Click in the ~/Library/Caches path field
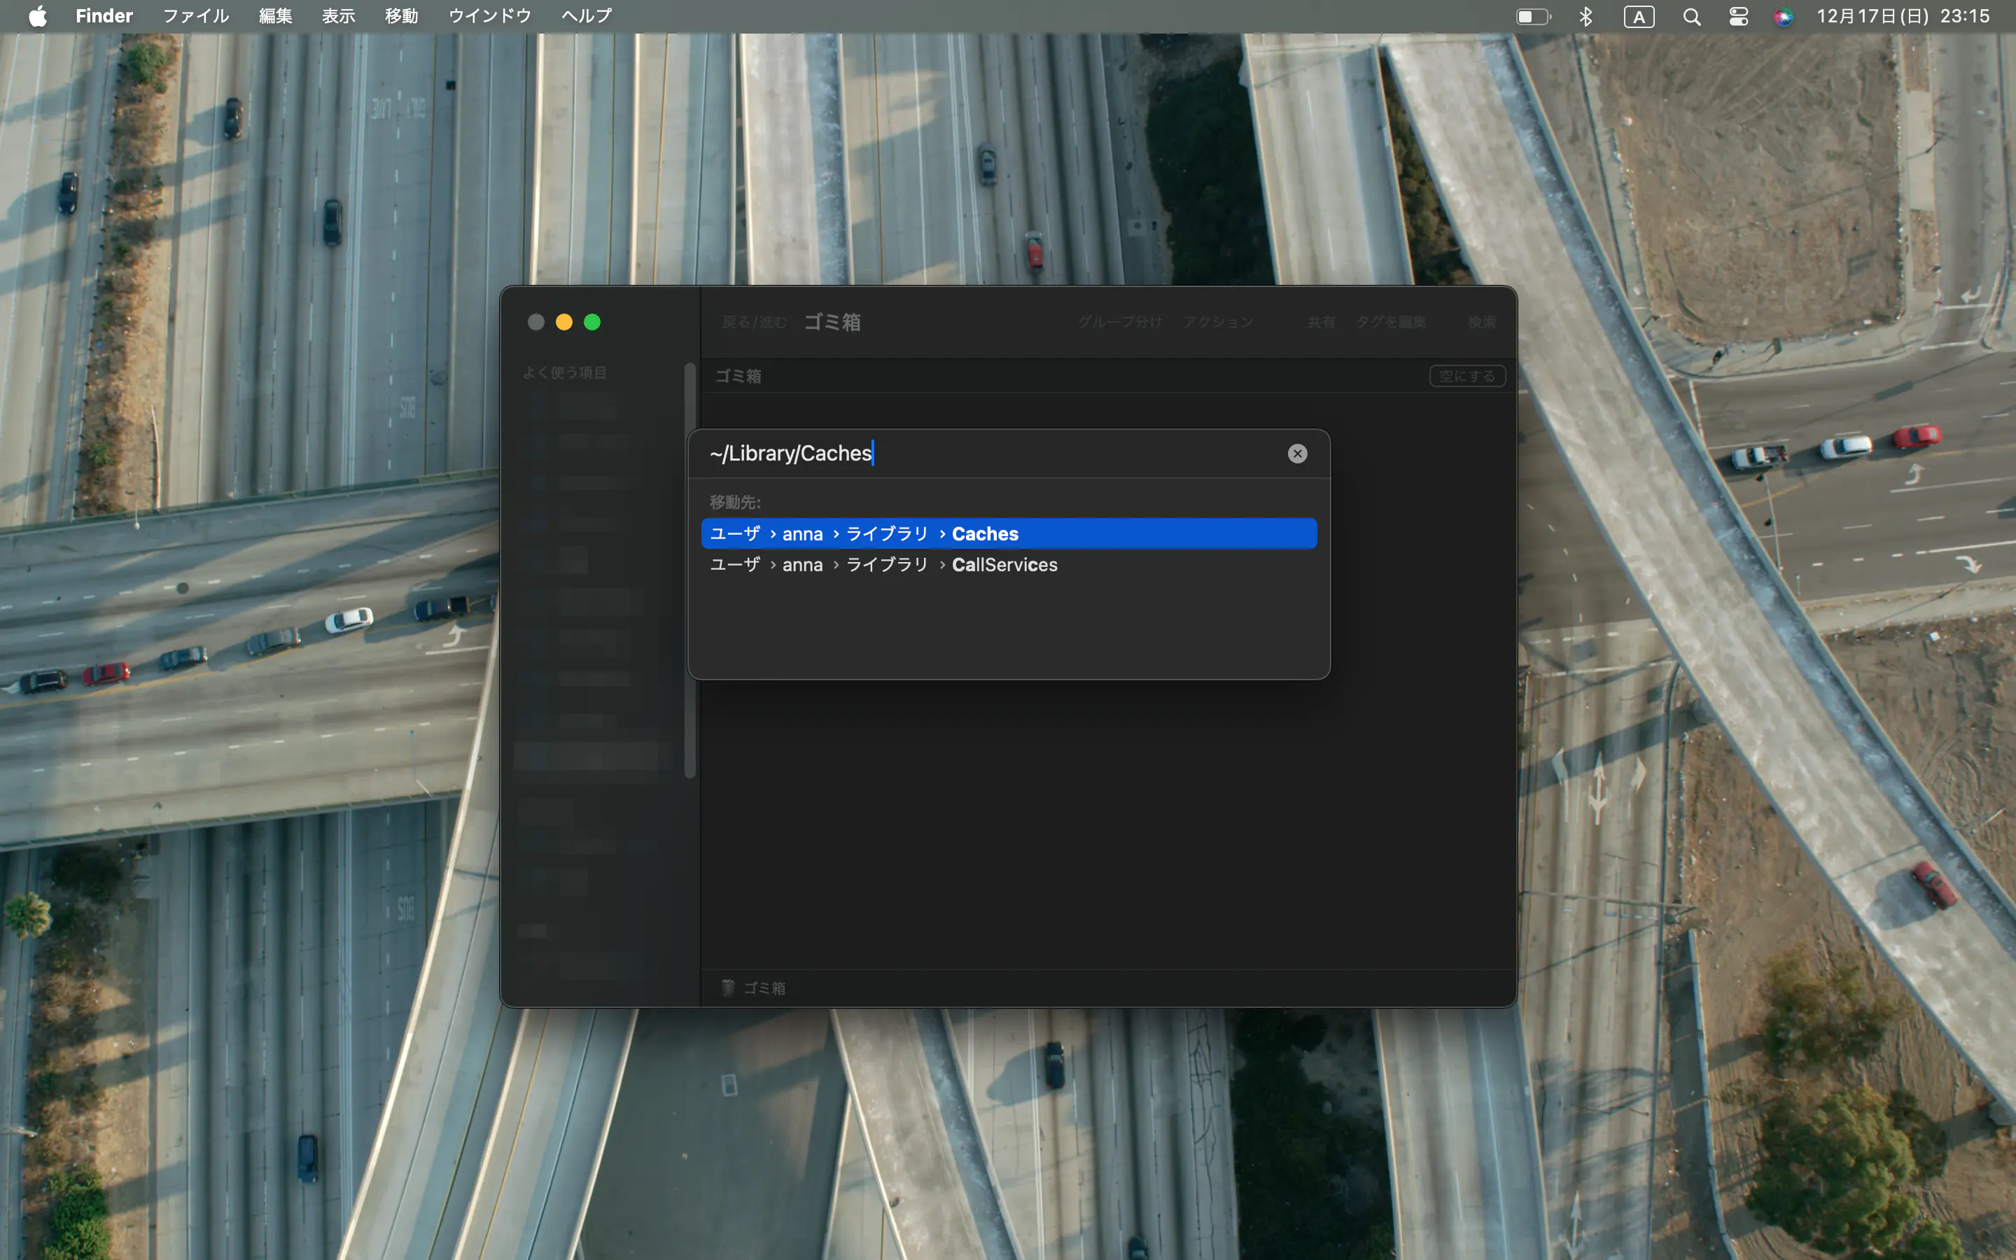2016x1260 pixels. [991, 454]
